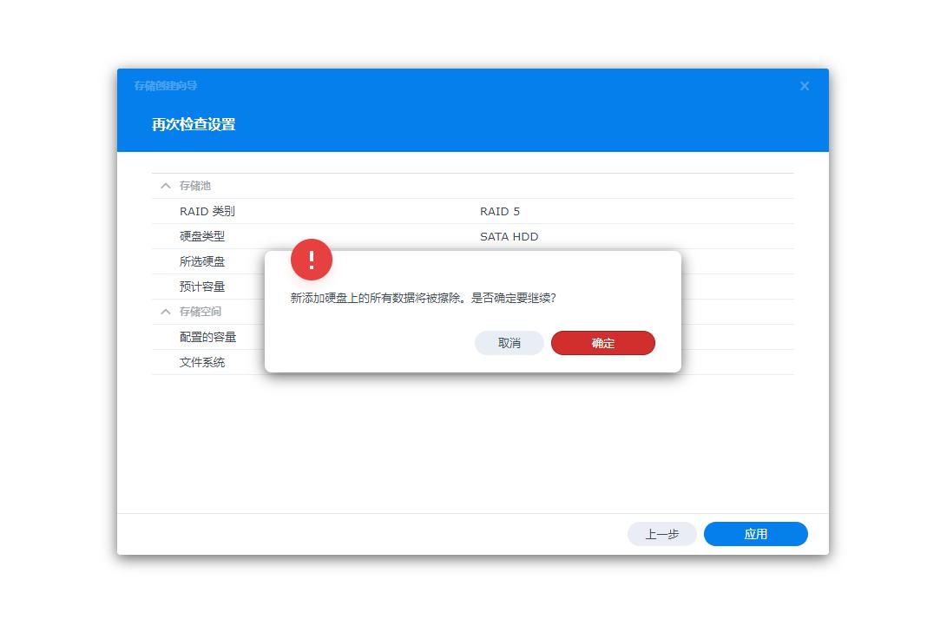Click the 预计容量 row label
The width and height of the screenshot is (940, 626).
coord(201,287)
